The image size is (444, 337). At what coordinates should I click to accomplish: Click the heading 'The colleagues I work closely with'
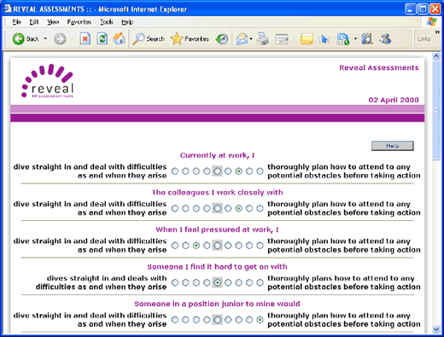[217, 193]
